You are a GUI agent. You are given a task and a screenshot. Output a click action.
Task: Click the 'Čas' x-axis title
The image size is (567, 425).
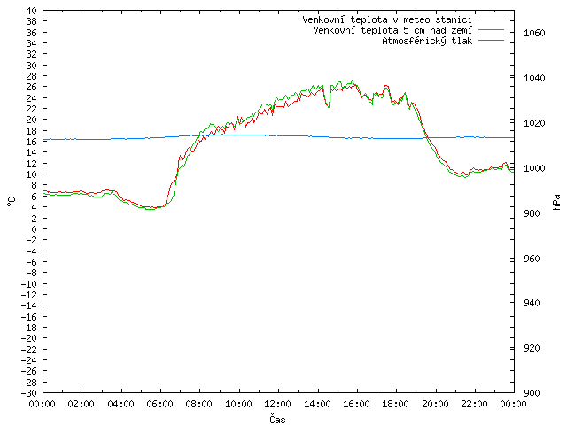[x=277, y=419]
